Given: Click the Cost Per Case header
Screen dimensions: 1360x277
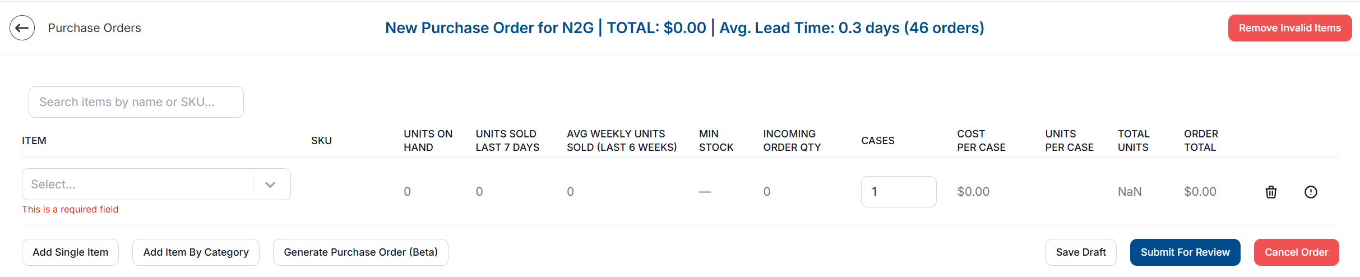Looking at the screenshot, I should tap(981, 141).
